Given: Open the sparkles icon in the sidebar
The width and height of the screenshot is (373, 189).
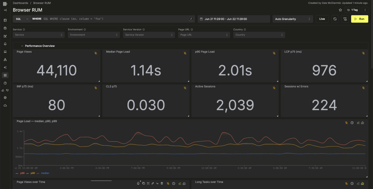Looking at the screenshot, I should click(5, 68).
